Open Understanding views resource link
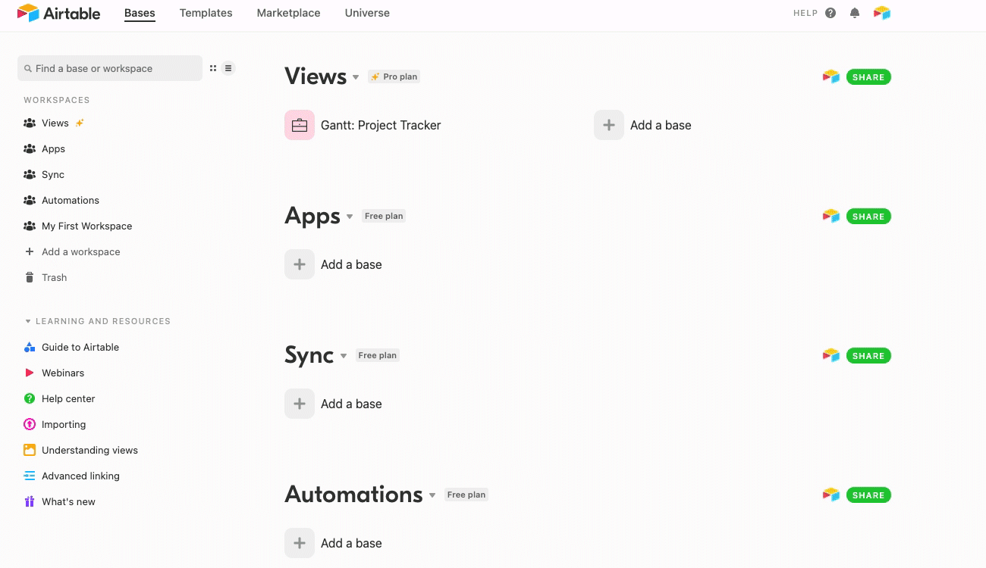The image size is (986, 568). coord(89,450)
